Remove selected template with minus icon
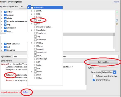The height and width of the screenshot is (97, 121). tap(117, 16)
